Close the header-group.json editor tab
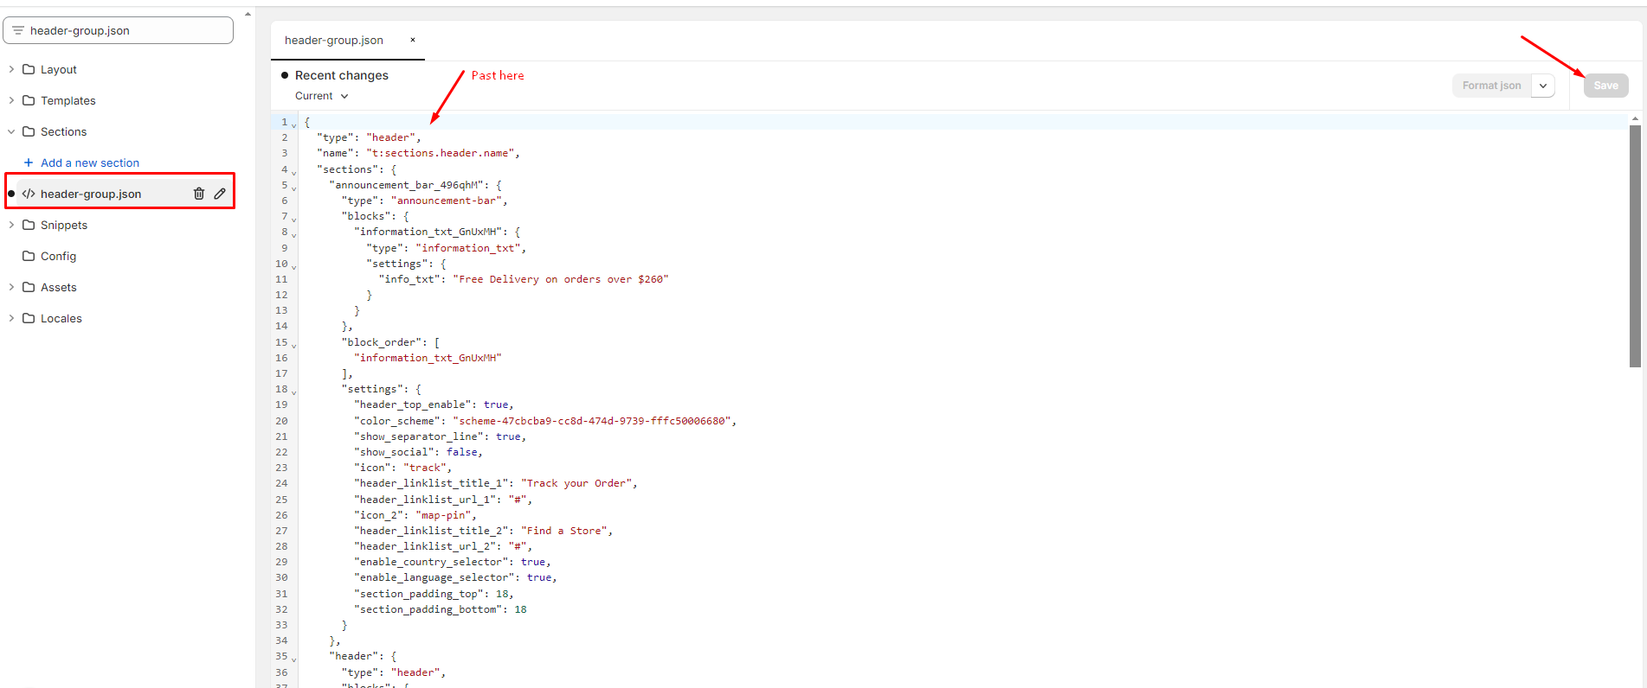 click(x=413, y=40)
